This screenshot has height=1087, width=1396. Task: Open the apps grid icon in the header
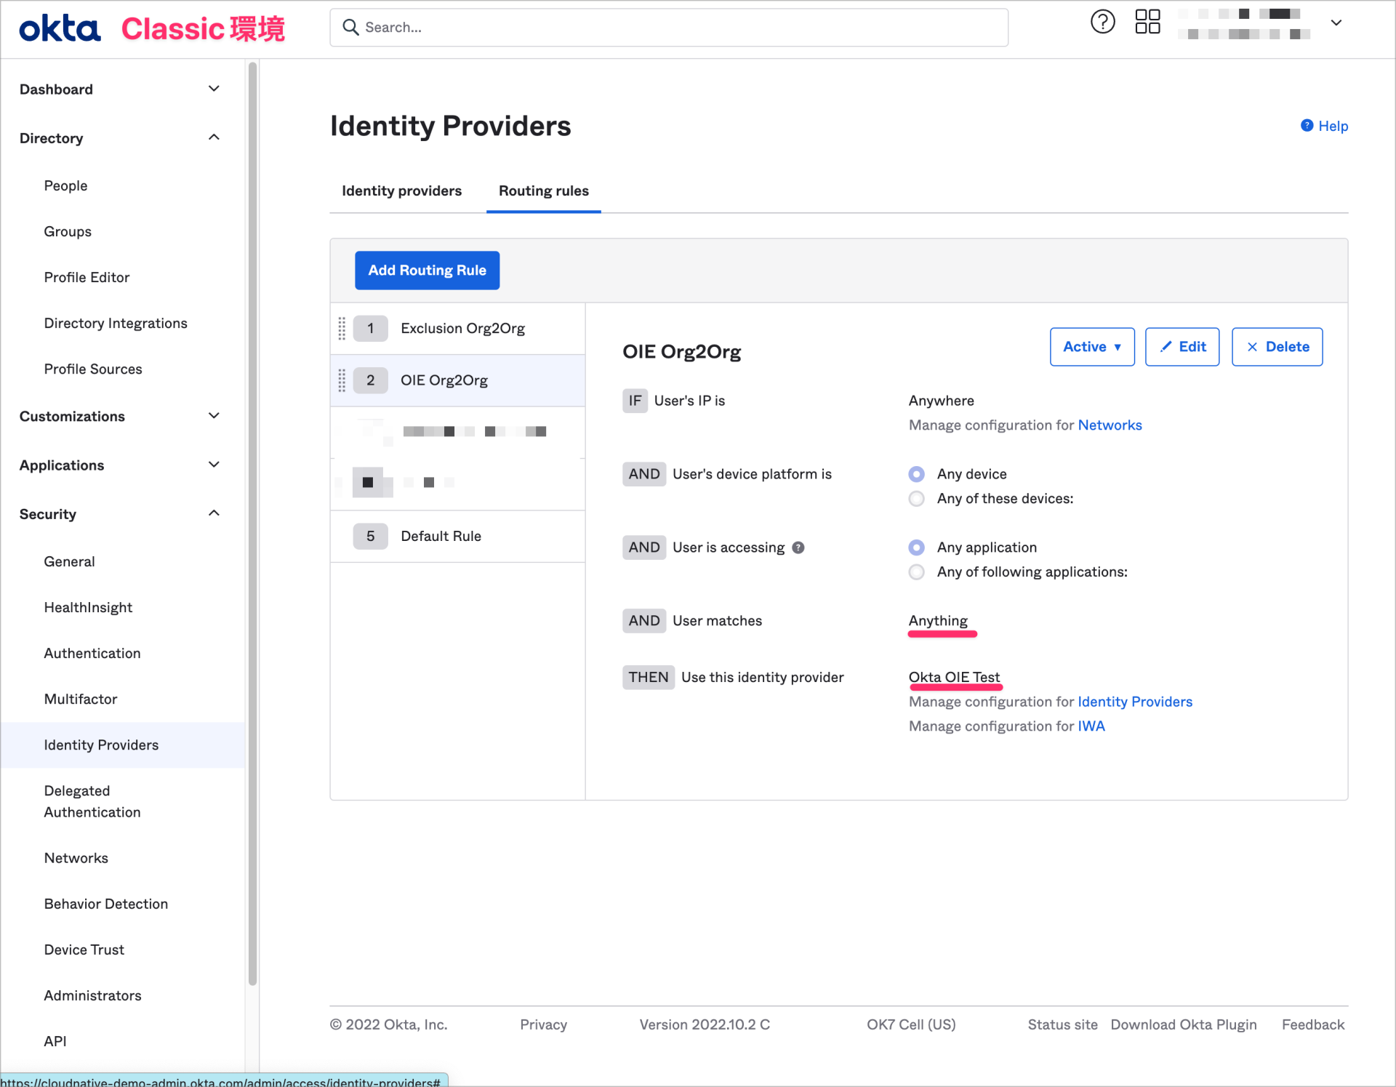click(1147, 22)
